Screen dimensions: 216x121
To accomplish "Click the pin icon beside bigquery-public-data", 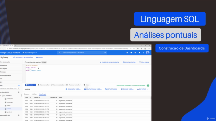I will pyautogui.click(x=19, y=115).
